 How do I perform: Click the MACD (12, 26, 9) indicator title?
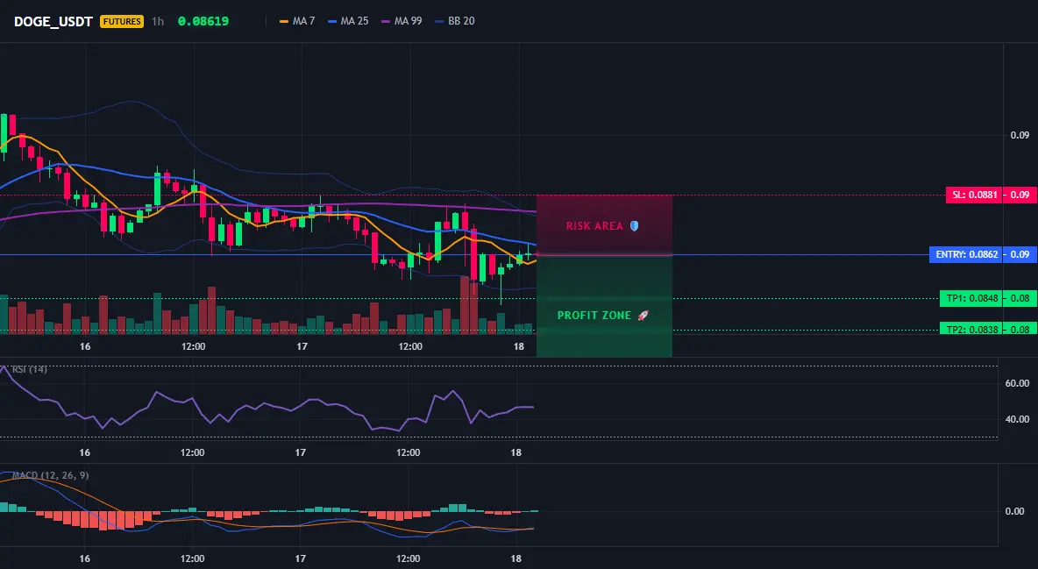[x=50, y=475]
